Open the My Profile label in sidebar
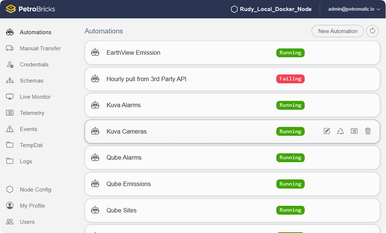386x233 pixels. tap(32, 206)
